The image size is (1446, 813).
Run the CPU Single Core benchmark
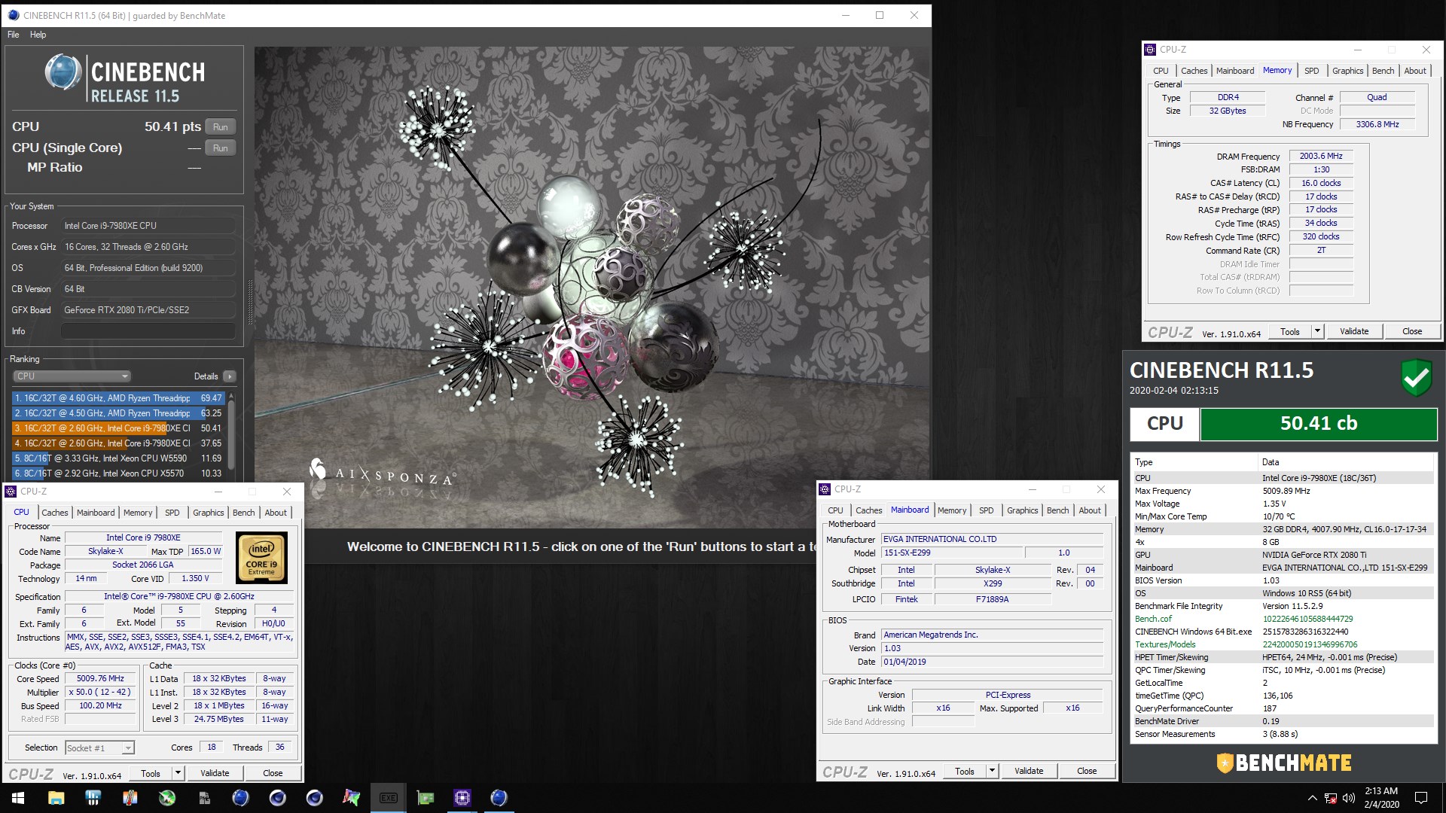click(x=220, y=148)
